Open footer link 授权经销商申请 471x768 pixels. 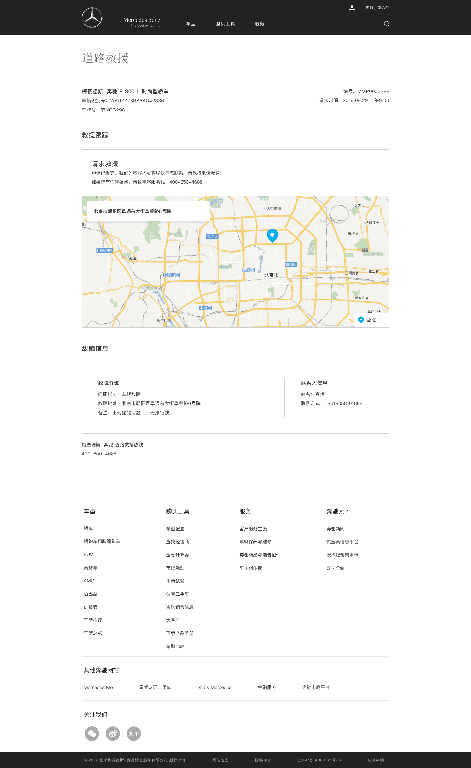342,555
